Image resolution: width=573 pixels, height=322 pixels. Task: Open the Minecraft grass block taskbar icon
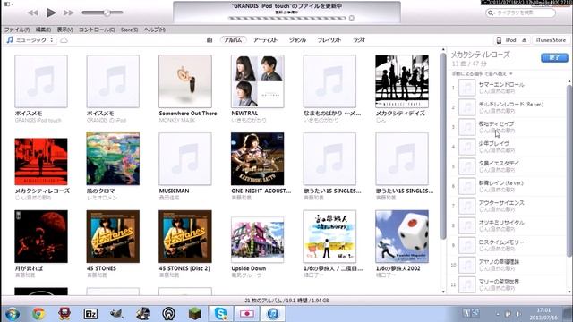click(x=195, y=314)
